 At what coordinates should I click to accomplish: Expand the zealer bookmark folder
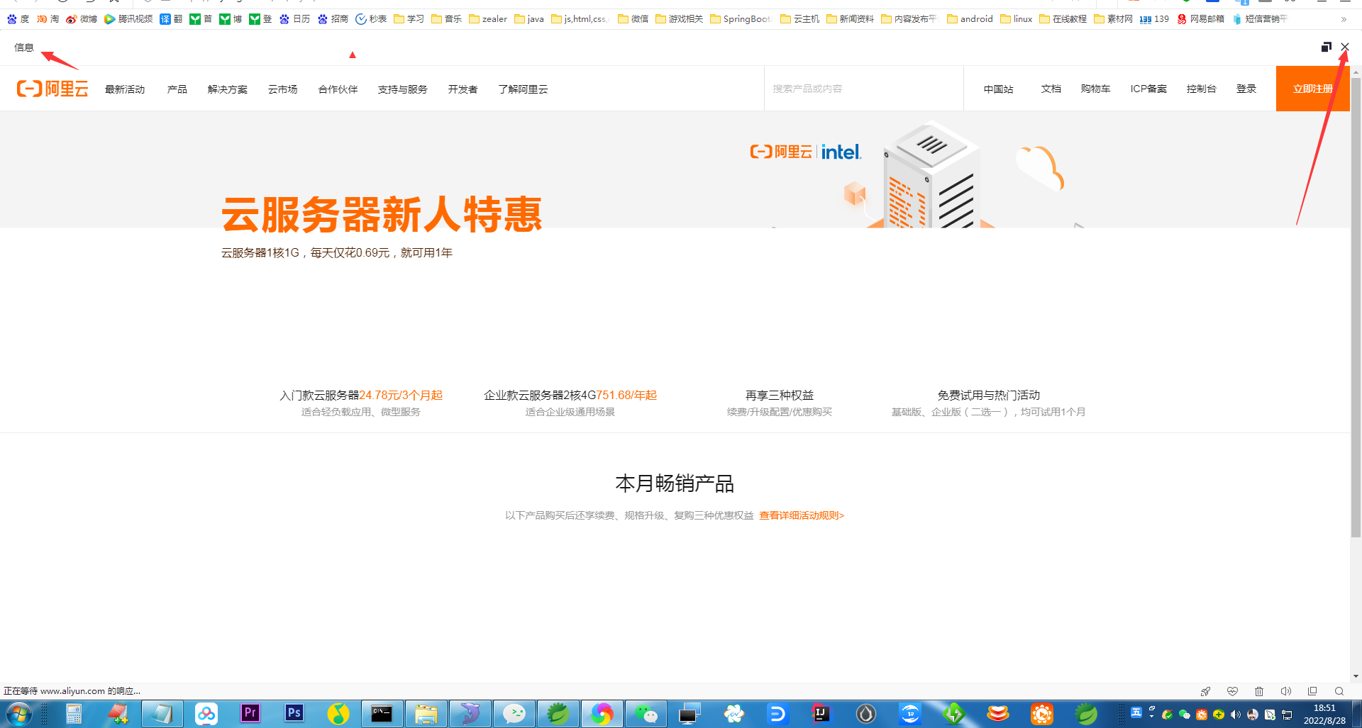pos(488,19)
